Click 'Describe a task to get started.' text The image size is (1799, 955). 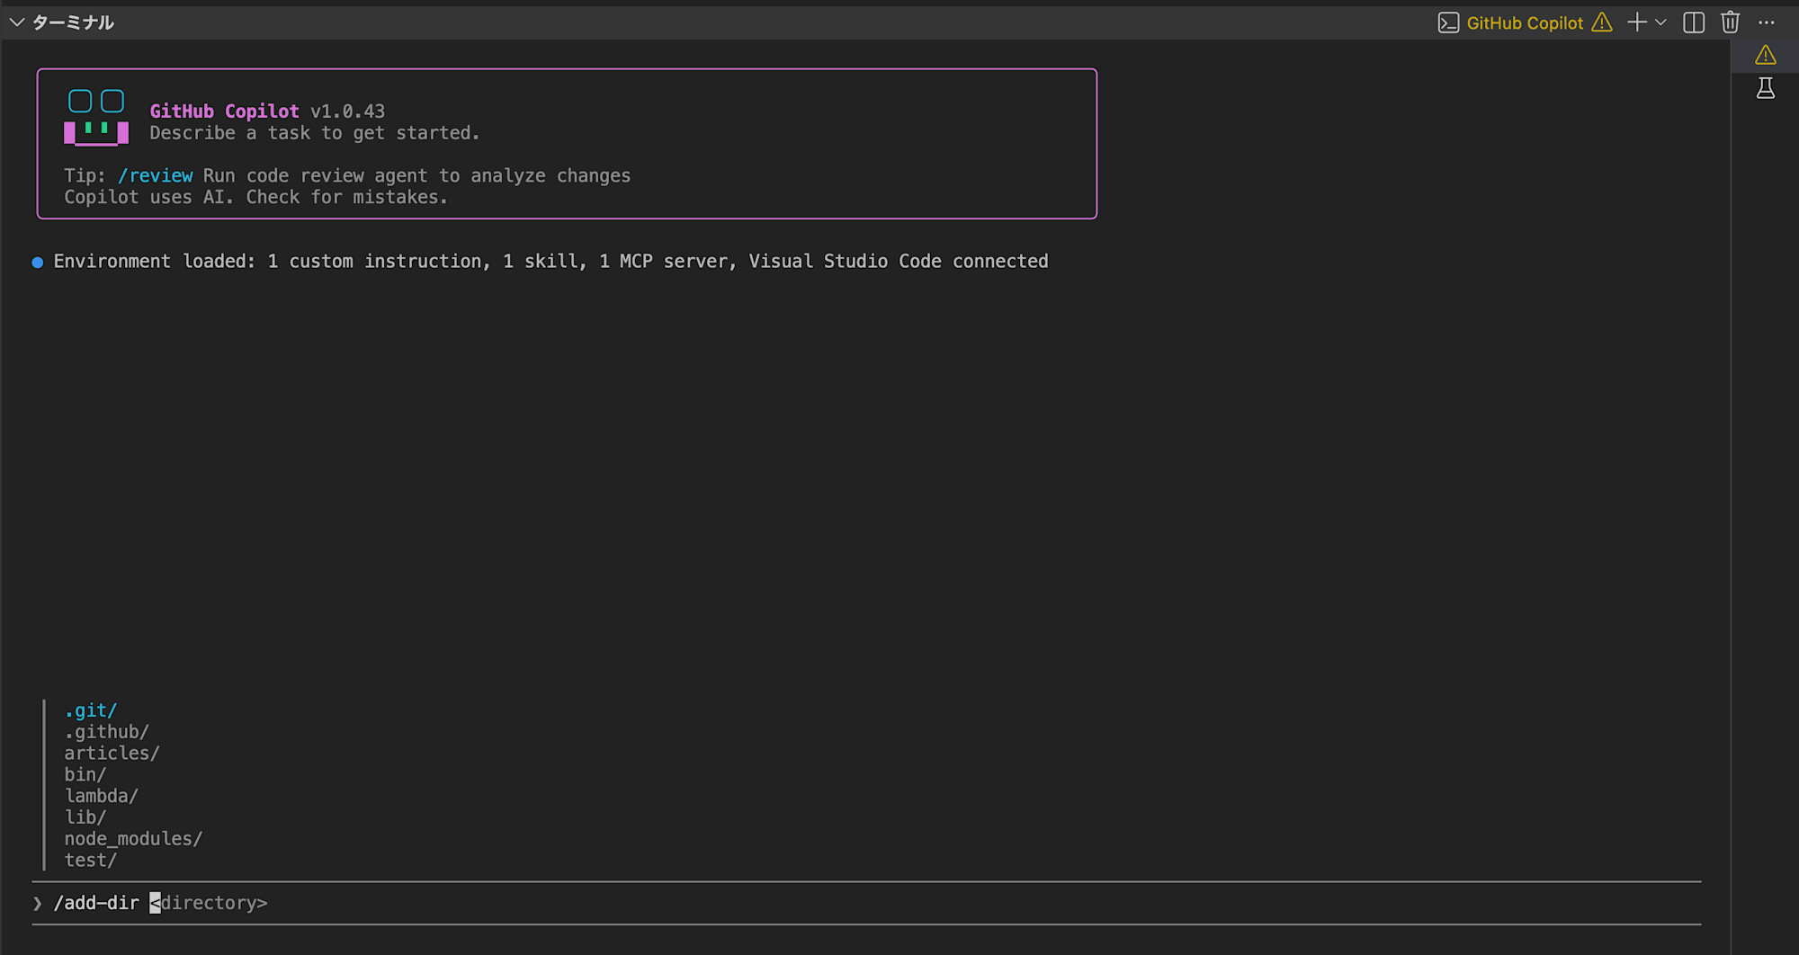point(315,133)
